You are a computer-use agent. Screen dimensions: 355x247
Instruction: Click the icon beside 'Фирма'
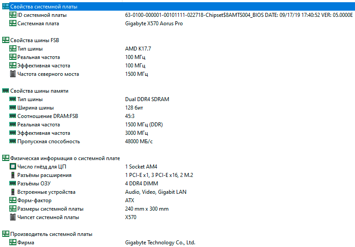pos(13,242)
